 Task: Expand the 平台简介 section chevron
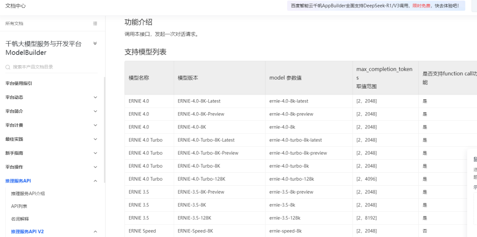(95, 111)
